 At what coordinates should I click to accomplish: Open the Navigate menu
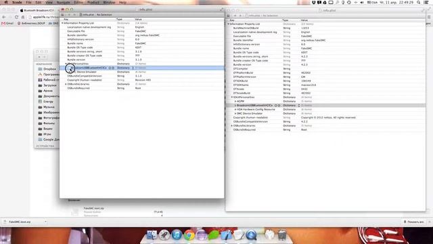[x=63, y=2]
